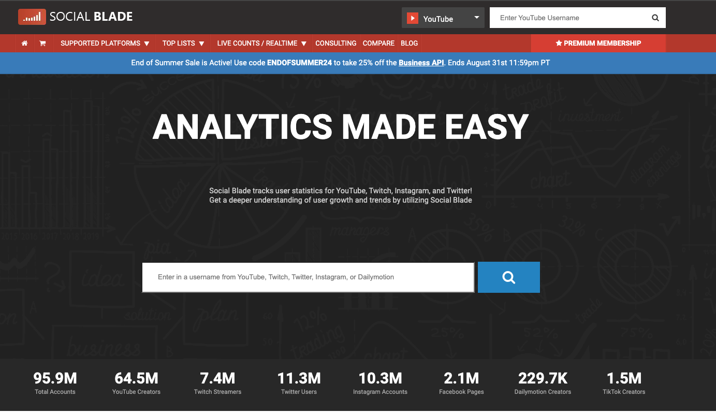Click the Social Blade logo
716x412 pixels.
click(x=76, y=17)
